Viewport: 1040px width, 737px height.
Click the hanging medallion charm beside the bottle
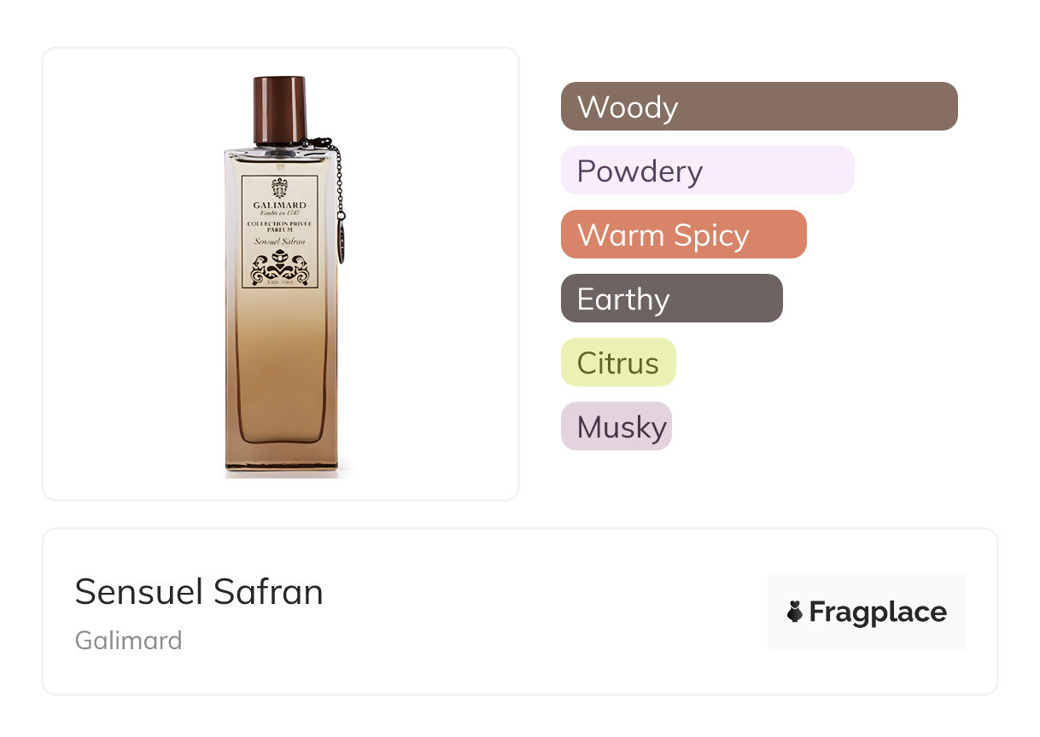click(x=342, y=239)
